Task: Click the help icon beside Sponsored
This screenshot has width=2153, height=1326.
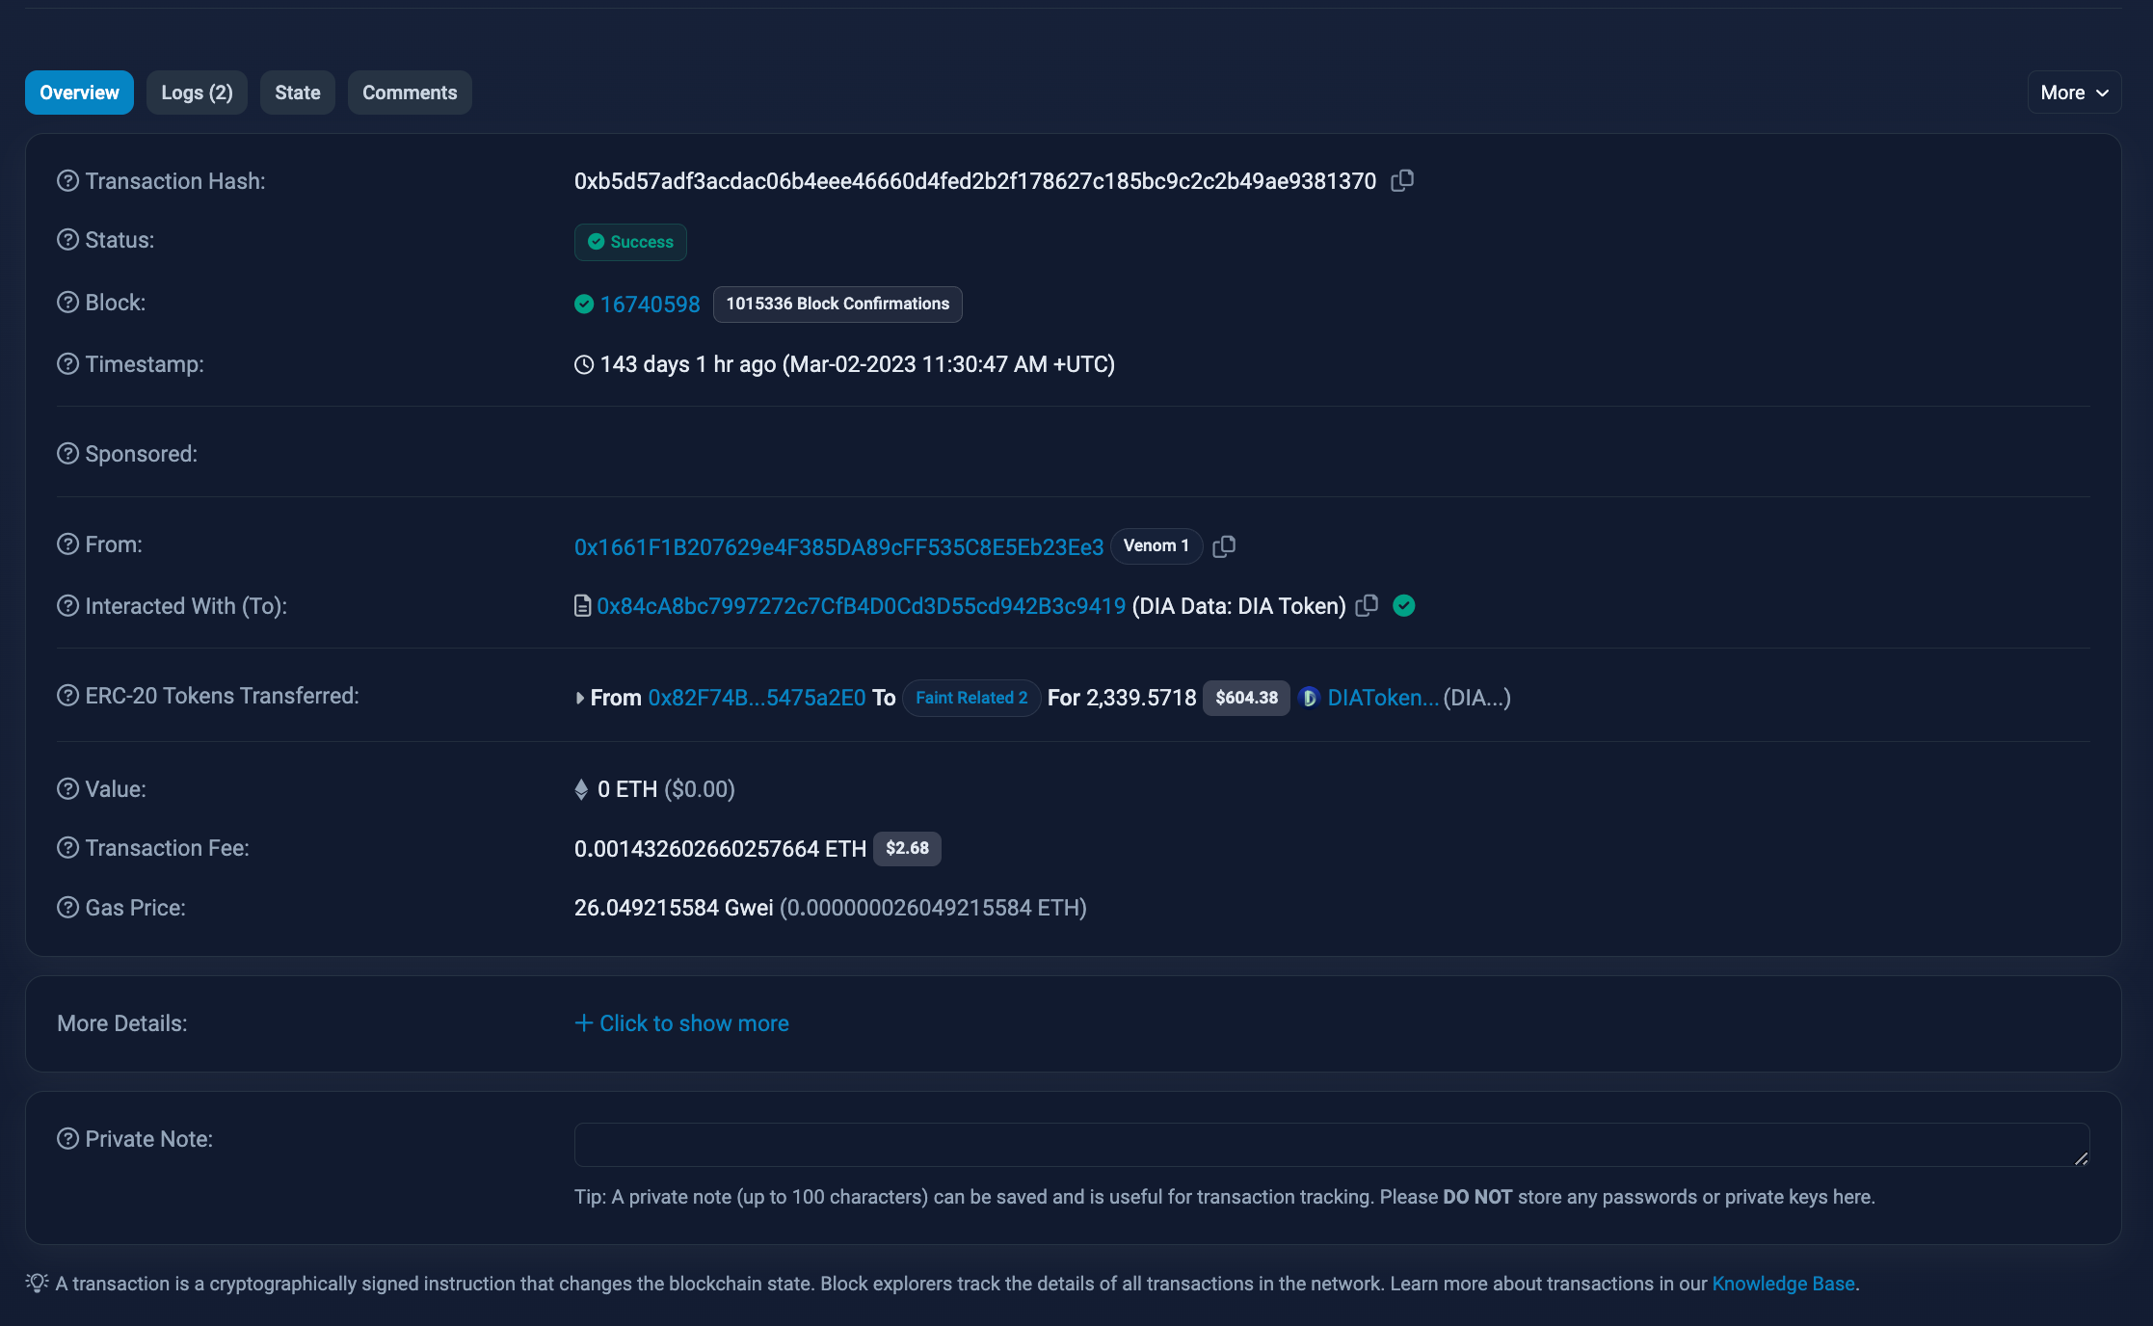Action: tap(67, 454)
